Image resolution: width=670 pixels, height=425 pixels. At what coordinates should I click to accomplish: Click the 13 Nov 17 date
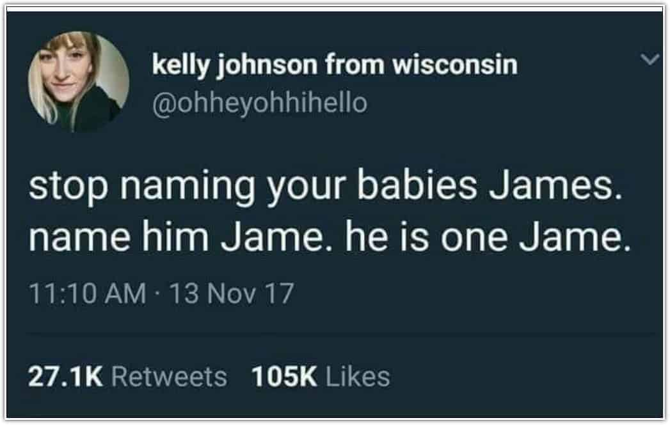click(232, 293)
